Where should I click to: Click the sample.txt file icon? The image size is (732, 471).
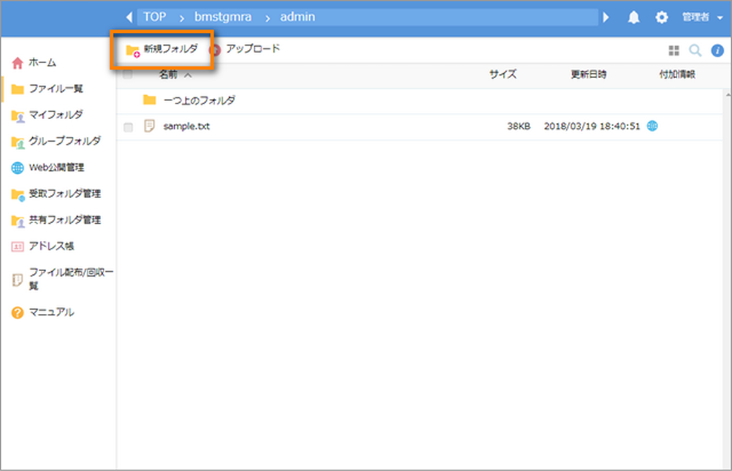[150, 126]
